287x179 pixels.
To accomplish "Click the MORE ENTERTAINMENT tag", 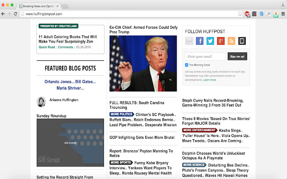I will click(200, 130).
